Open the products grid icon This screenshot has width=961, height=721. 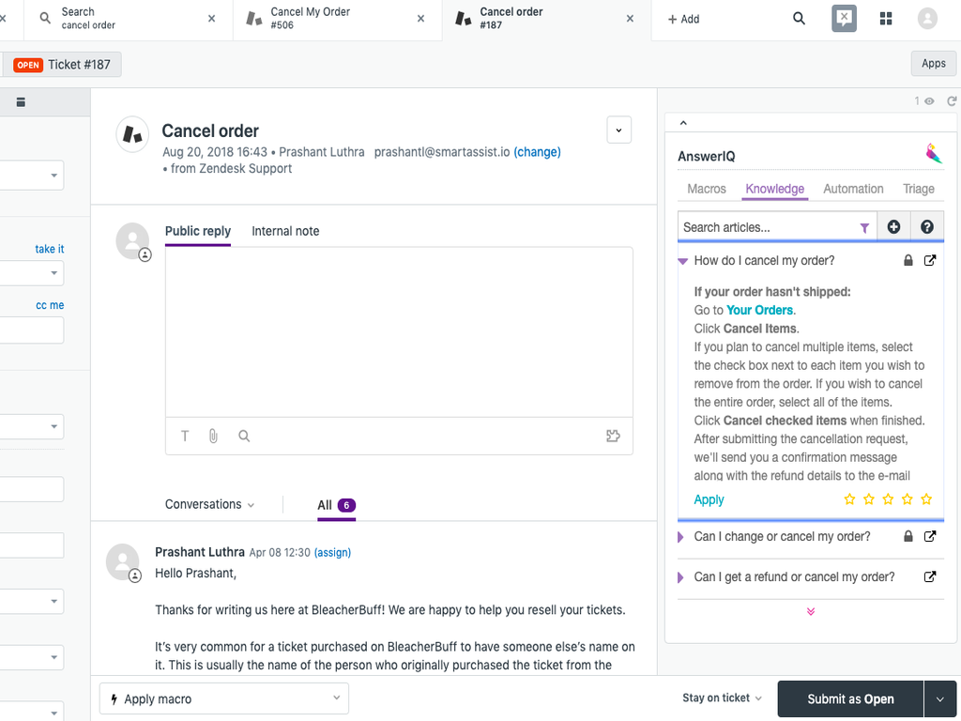click(886, 19)
